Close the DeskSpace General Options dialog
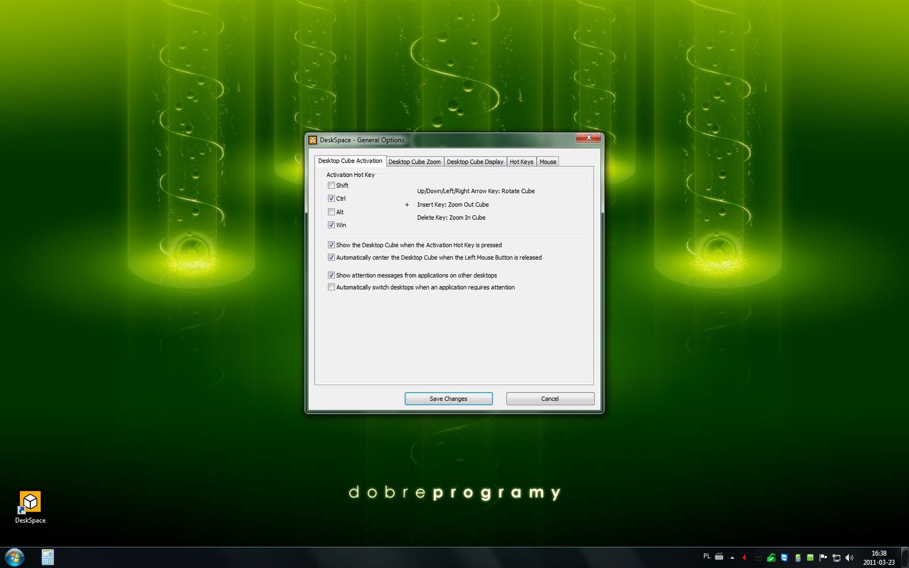Screen dimensions: 909x568 (x=588, y=138)
